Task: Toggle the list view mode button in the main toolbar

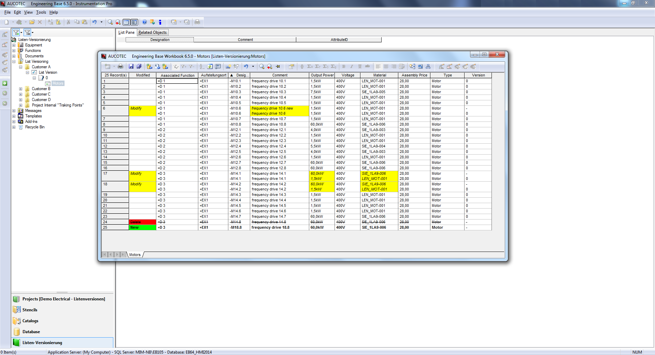Action: point(126,22)
